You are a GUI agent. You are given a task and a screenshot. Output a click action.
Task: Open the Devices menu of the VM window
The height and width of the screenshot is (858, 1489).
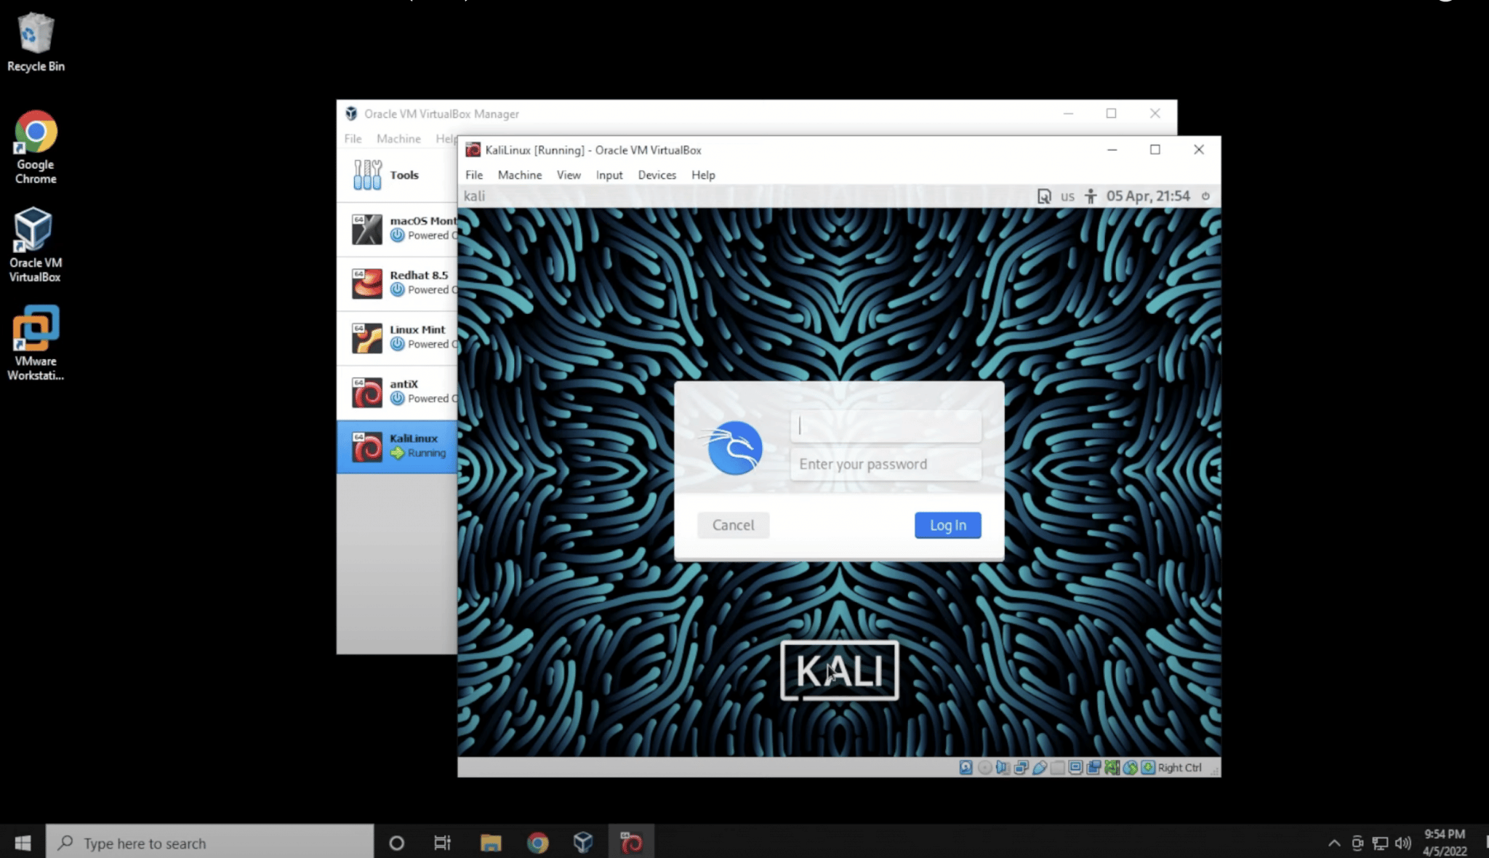tap(656, 175)
